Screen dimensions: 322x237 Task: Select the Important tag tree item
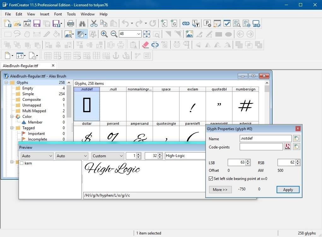(x=36, y=134)
